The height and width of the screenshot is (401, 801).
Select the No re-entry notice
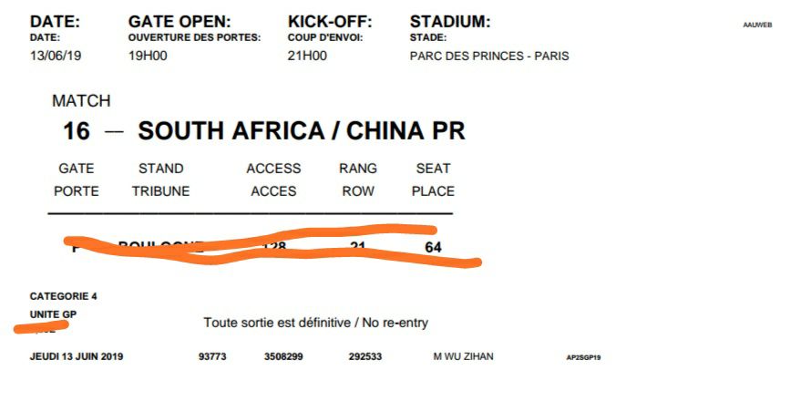pos(315,323)
